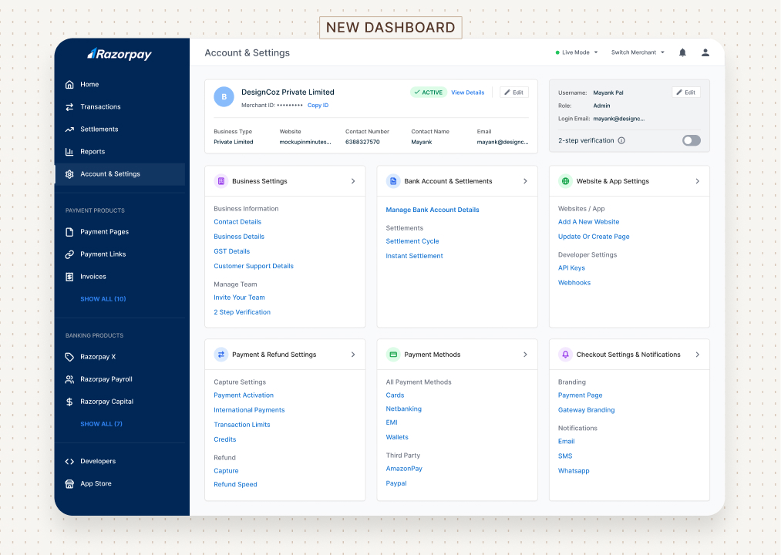Click the Home house icon
This screenshot has width=781, height=555.
pyautogui.click(x=69, y=84)
